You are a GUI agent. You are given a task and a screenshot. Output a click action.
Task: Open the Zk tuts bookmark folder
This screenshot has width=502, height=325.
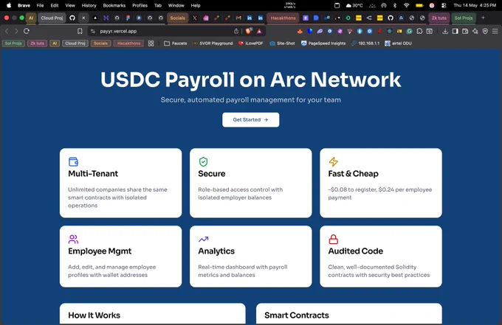(x=37, y=43)
